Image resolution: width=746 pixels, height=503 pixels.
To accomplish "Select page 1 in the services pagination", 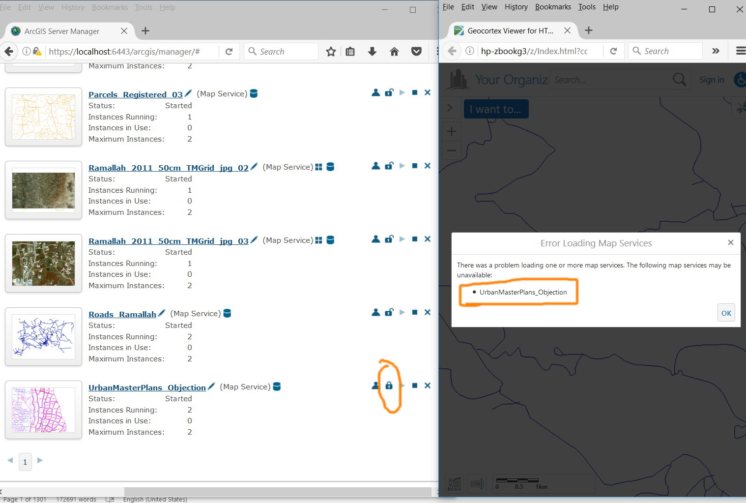I will (25, 462).
